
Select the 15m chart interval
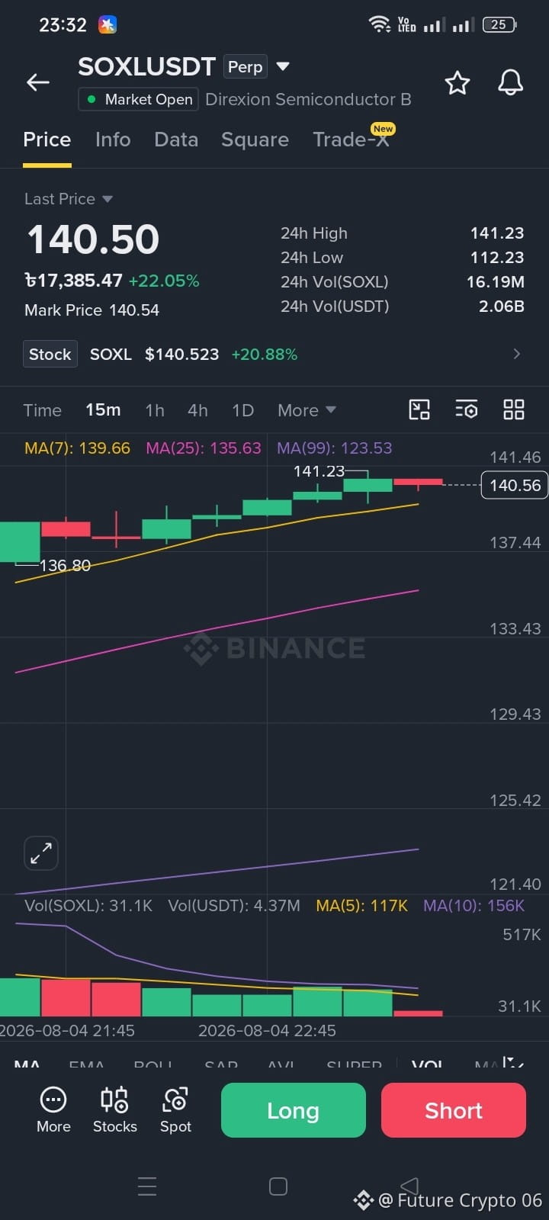tap(103, 410)
